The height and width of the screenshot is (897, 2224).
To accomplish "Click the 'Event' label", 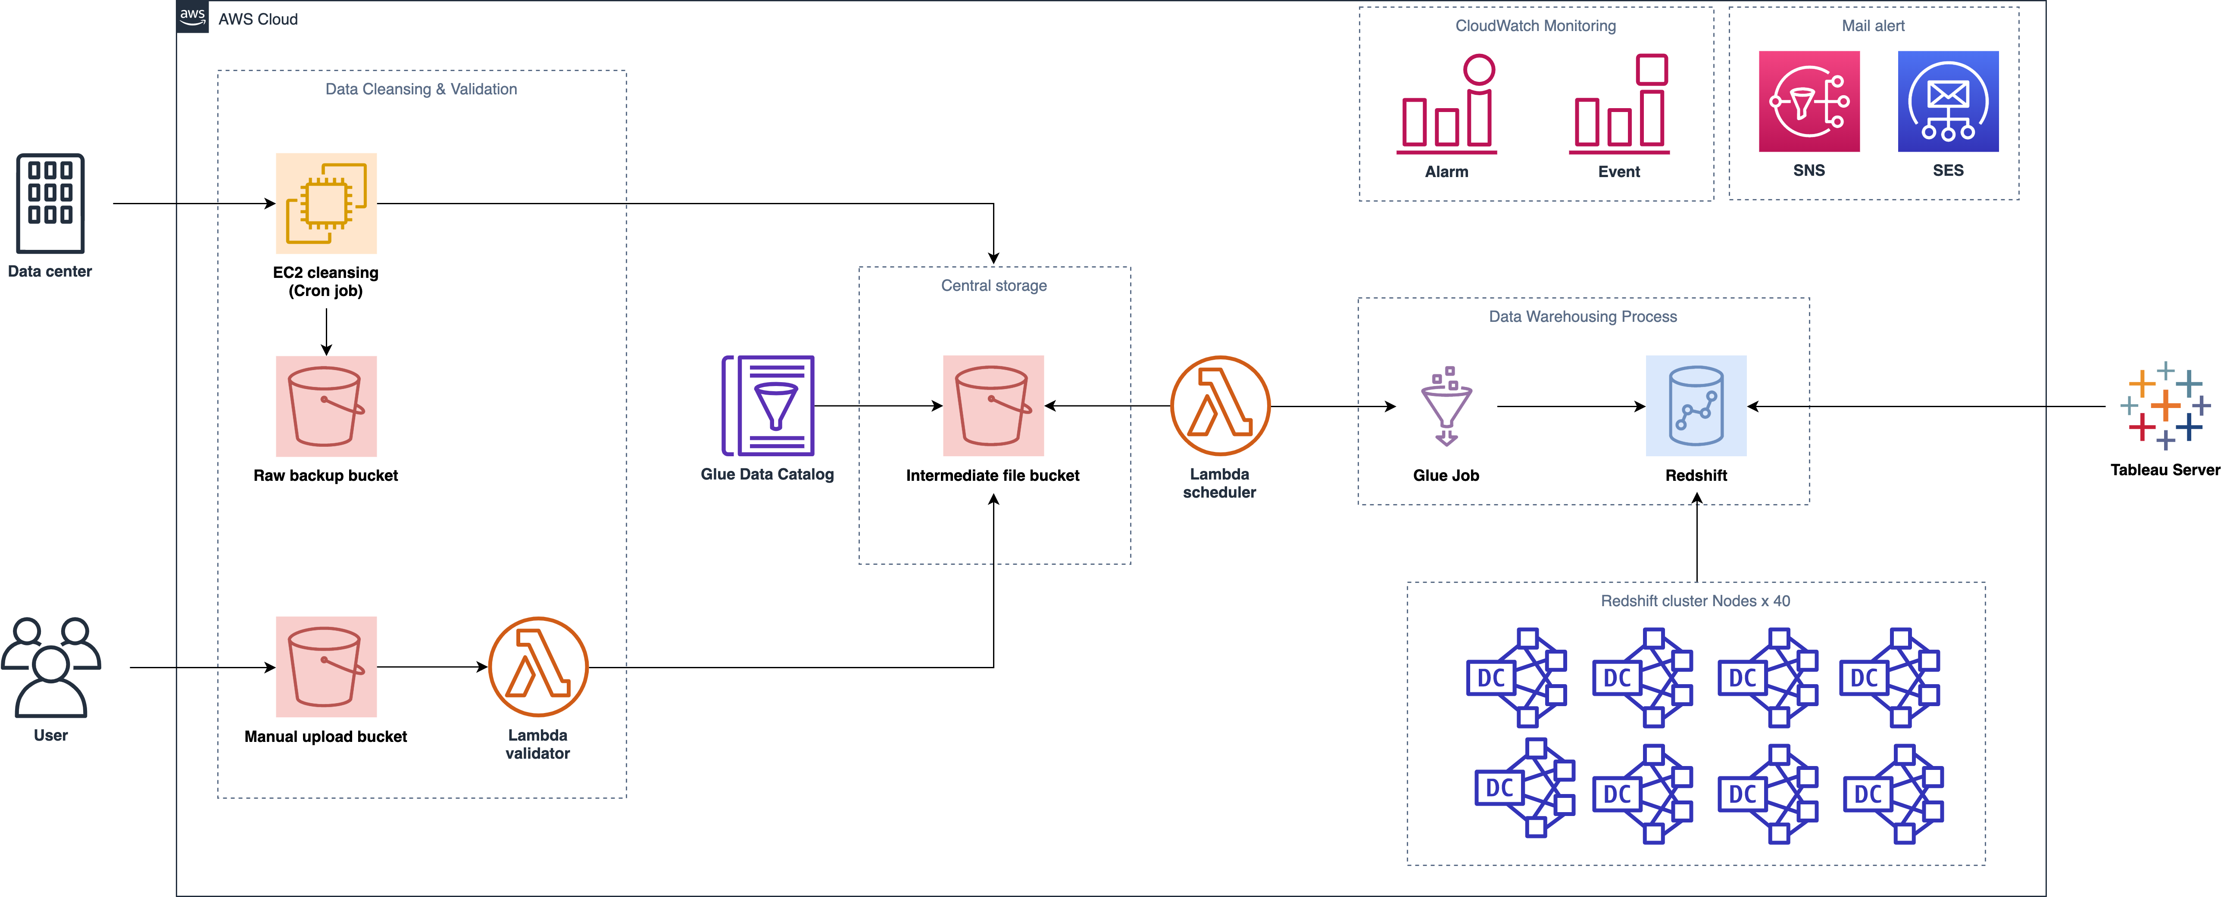I will click(1619, 172).
